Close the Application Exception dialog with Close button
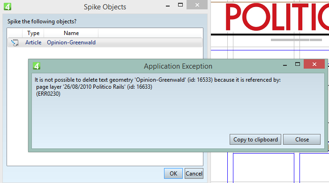The image size is (329, 183). 302,139
